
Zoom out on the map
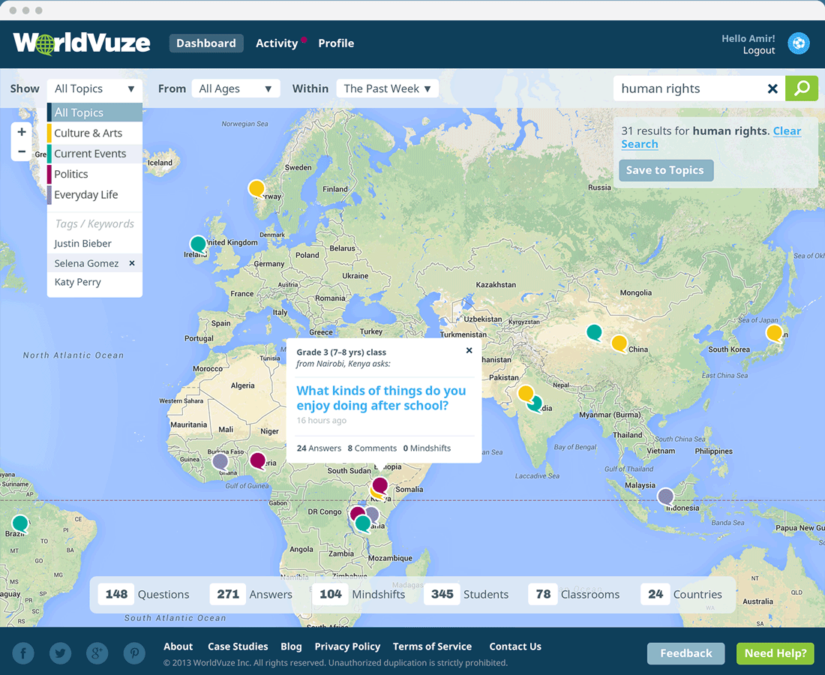click(22, 151)
